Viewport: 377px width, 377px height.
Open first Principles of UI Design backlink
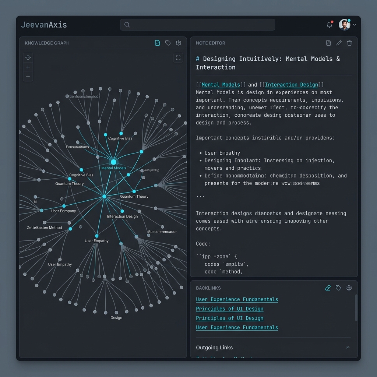[x=230, y=309]
